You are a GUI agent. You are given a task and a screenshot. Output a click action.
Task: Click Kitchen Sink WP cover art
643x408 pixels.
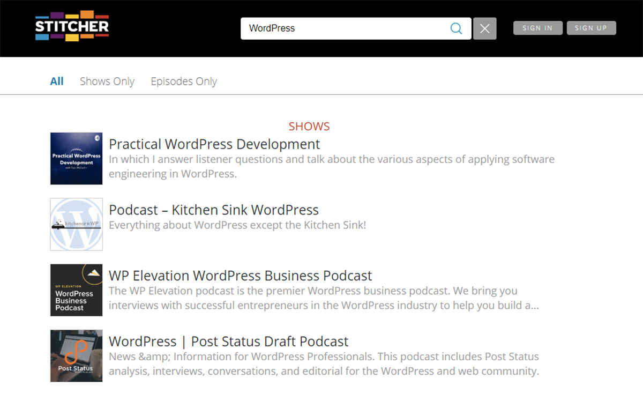(x=77, y=224)
